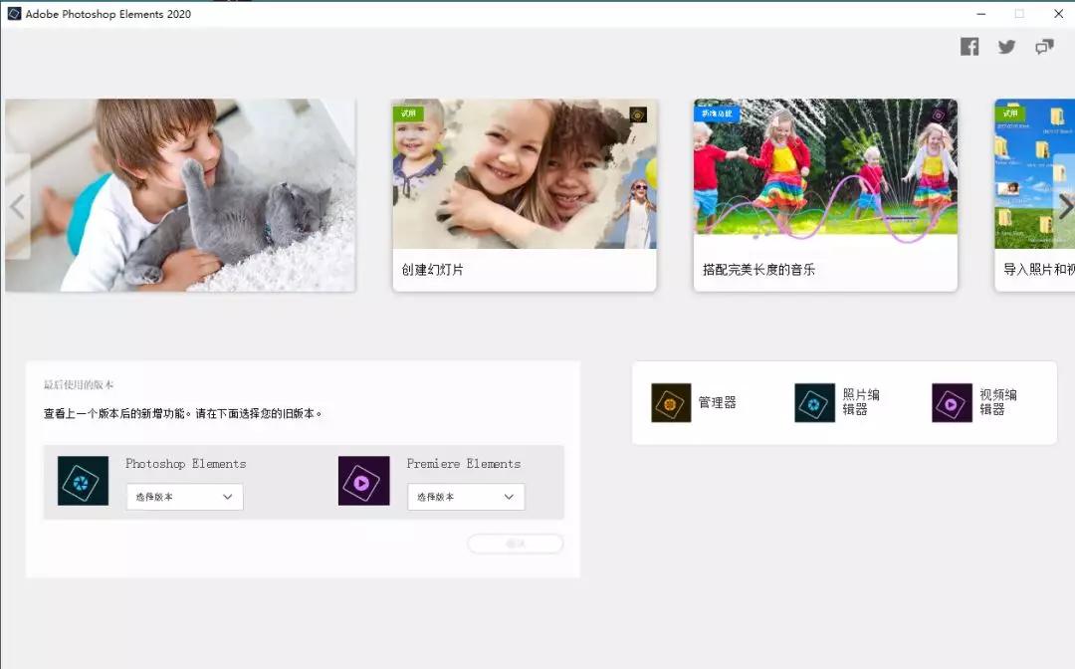Click the 视频编辑器 label
This screenshot has height=669, width=1075.
click(998, 402)
